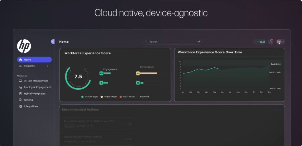This screenshot has width=302, height=146.
Task: Click the 7.5 circular score gauge
Action: tap(78, 77)
